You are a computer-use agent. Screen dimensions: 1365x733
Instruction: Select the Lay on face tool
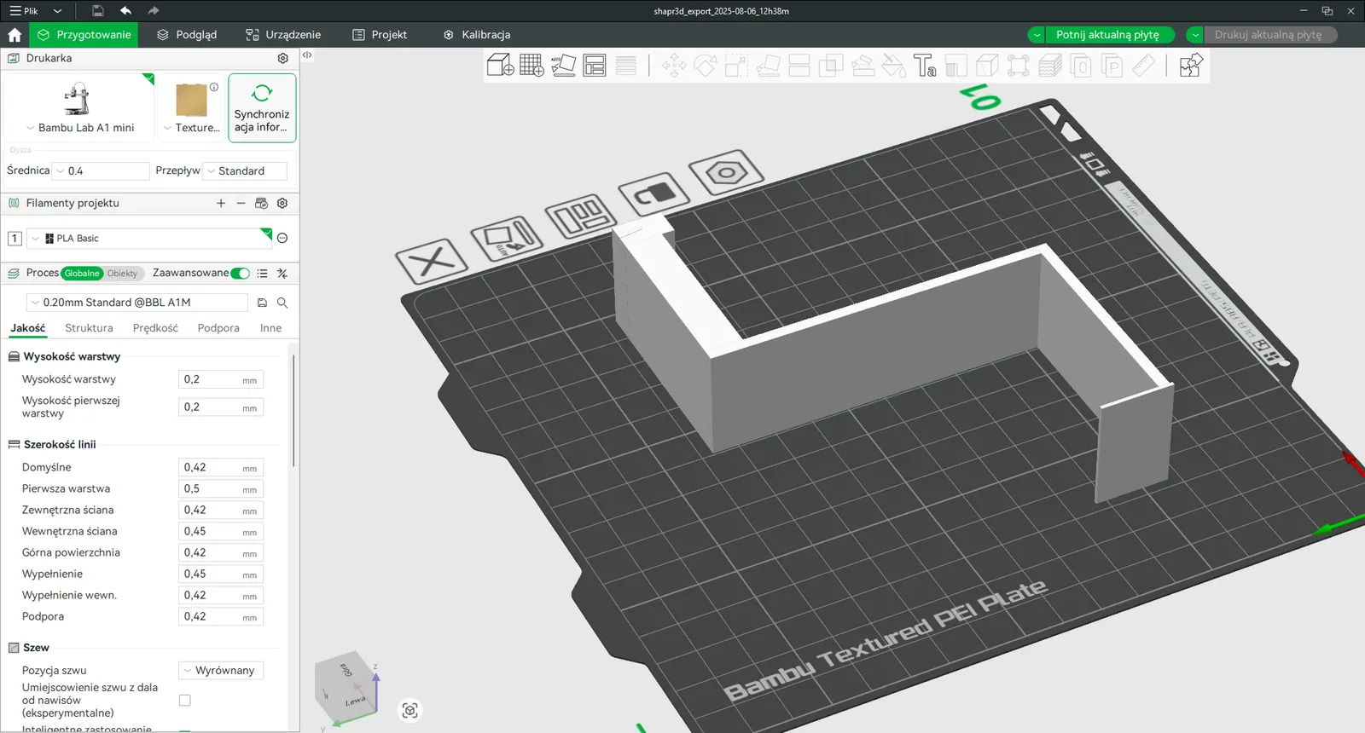click(x=768, y=66)
